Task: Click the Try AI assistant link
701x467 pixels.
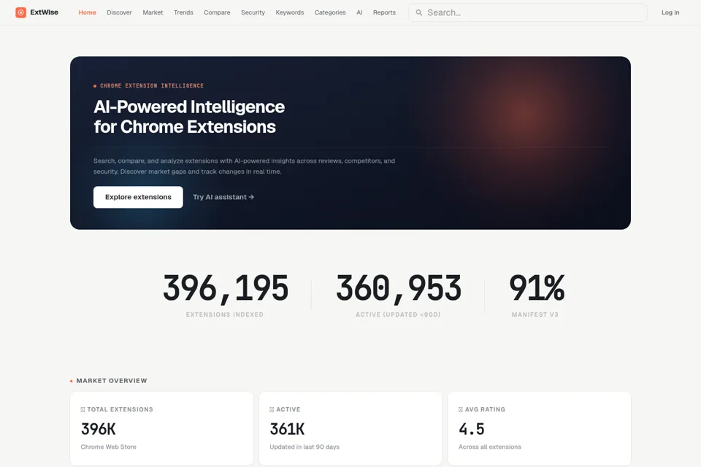Action: click(x=223, y=197)
